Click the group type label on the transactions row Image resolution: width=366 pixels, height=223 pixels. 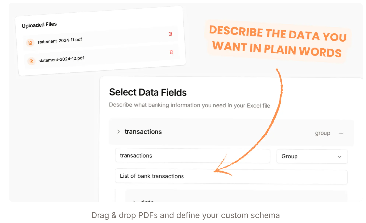tap(323, 133)
